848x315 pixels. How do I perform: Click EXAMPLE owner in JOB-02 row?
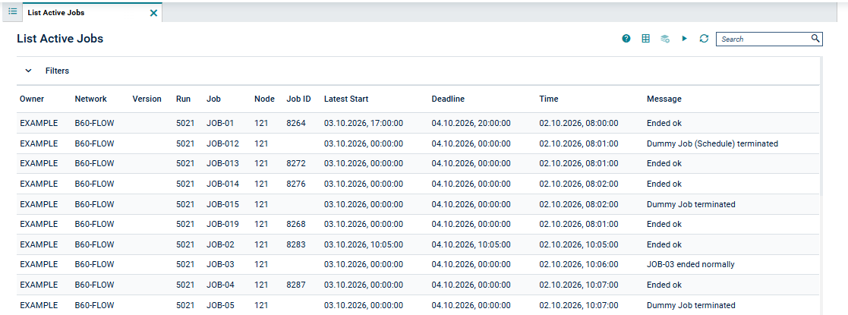39,244
